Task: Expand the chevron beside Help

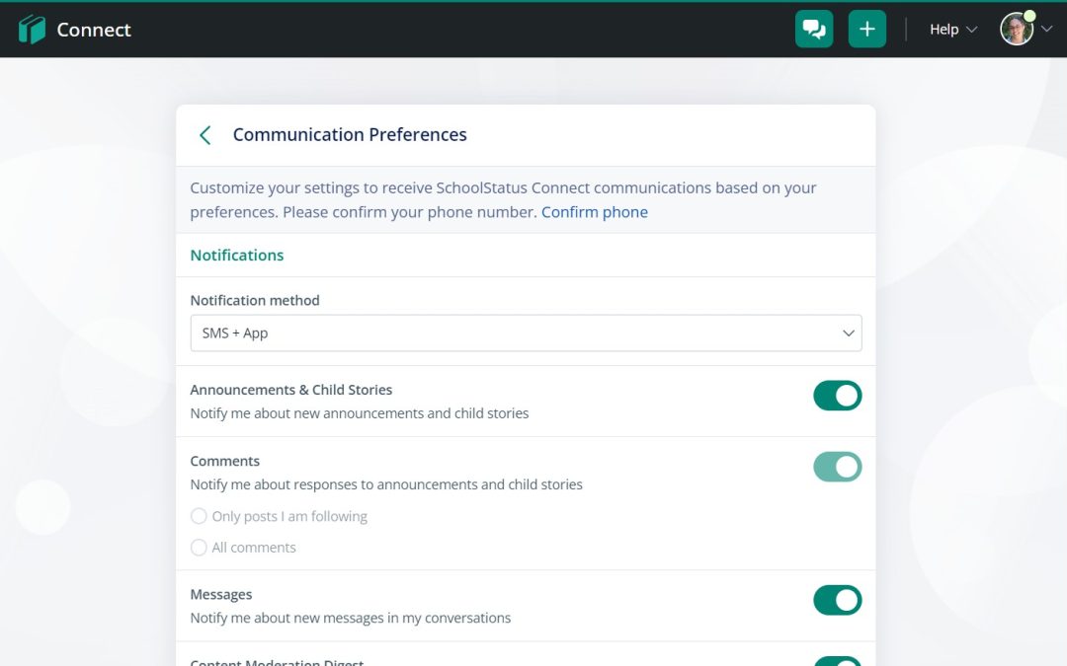Action: coord(971,30)
